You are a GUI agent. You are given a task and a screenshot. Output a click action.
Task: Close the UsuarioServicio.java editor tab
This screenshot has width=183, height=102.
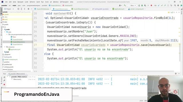(69, 9)
